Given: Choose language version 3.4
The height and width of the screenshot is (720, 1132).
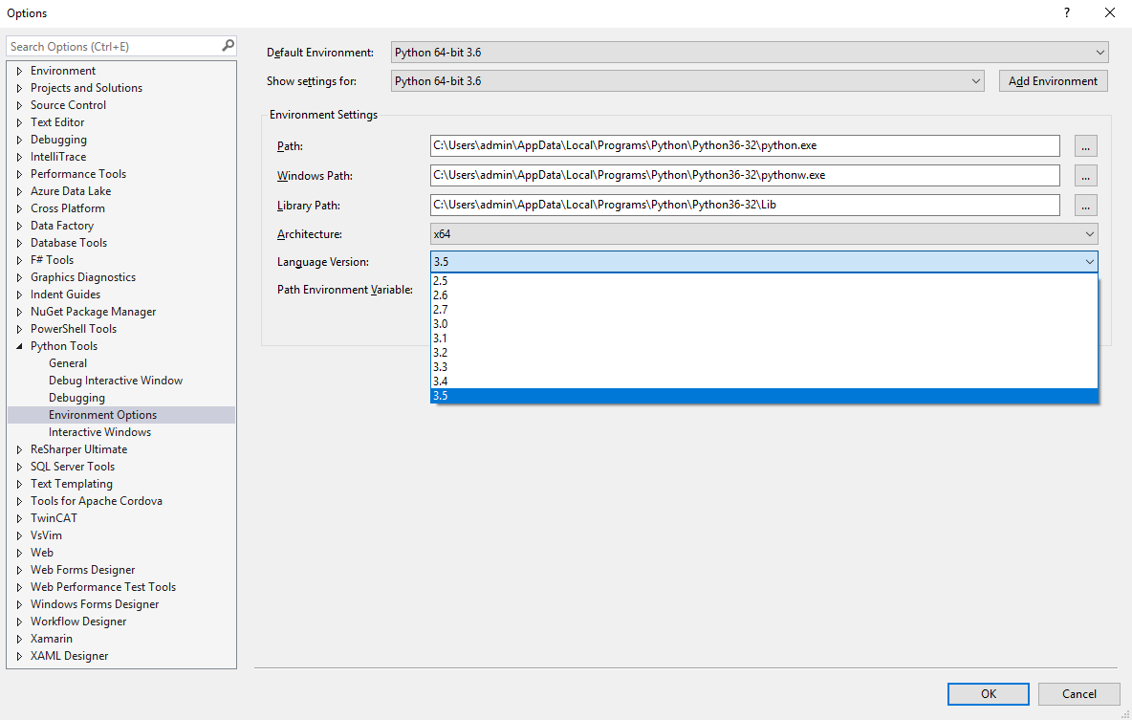Looking at the screenshot, I should point(441,382).
